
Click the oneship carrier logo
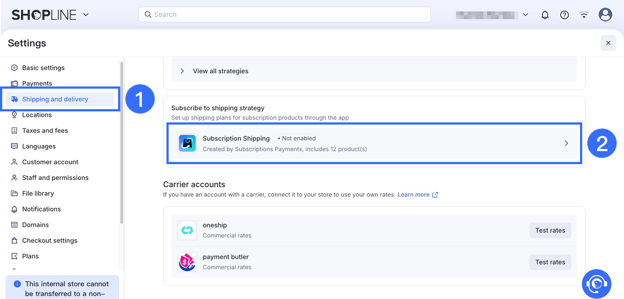[x=187, y=230]
